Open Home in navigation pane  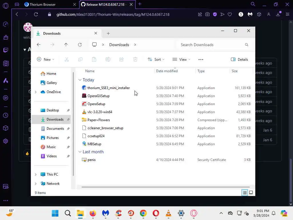tap(52, 74)
